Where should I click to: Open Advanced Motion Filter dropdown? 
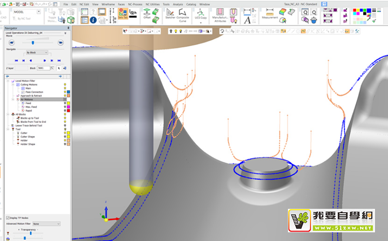[x=46, y=224]
